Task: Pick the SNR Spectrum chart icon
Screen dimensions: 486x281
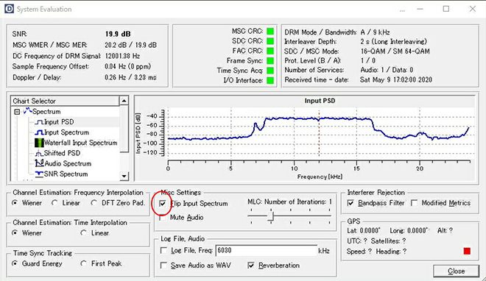Action: (39, 174)
